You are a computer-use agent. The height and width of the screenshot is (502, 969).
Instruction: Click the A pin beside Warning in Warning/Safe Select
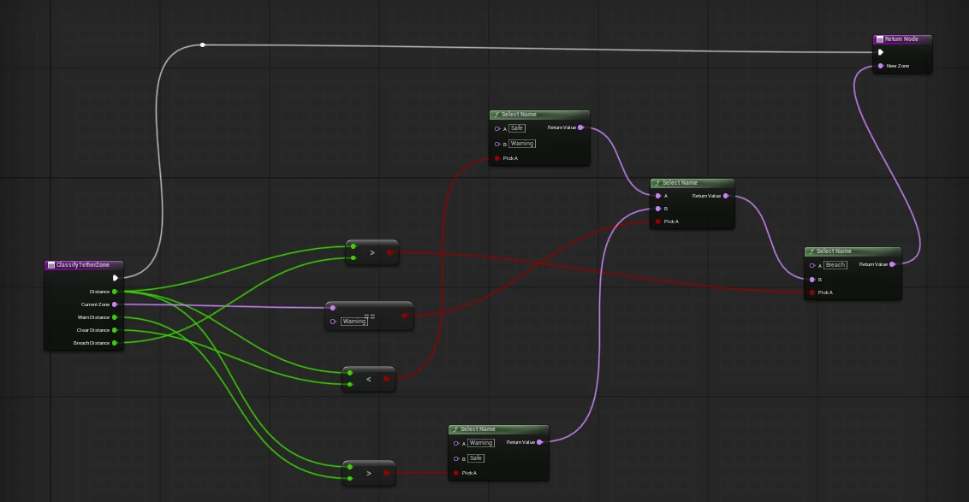pos(456,443)
